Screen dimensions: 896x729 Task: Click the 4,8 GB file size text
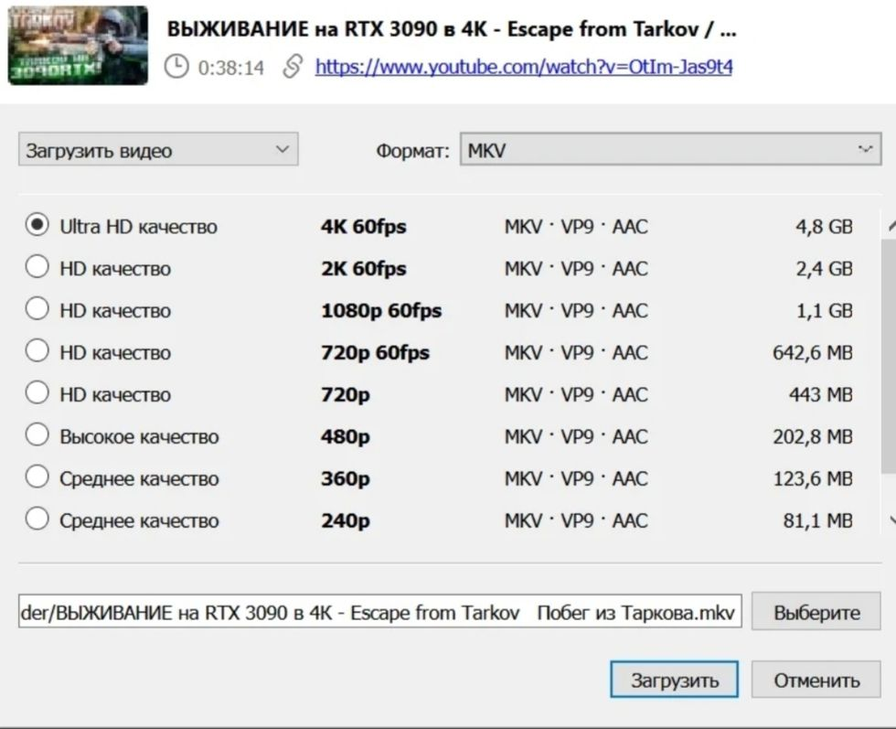tap(824, 227)
